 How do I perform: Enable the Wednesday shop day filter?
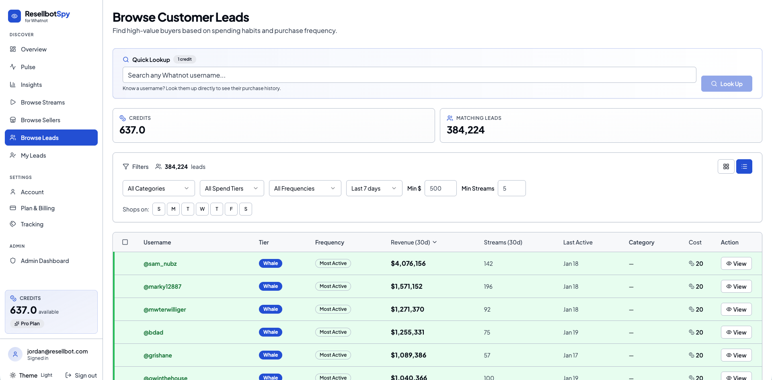(x=202, y=209)
